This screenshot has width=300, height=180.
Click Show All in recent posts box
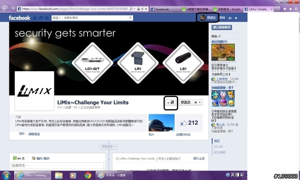pyautogui.click(x=199, y=158)
